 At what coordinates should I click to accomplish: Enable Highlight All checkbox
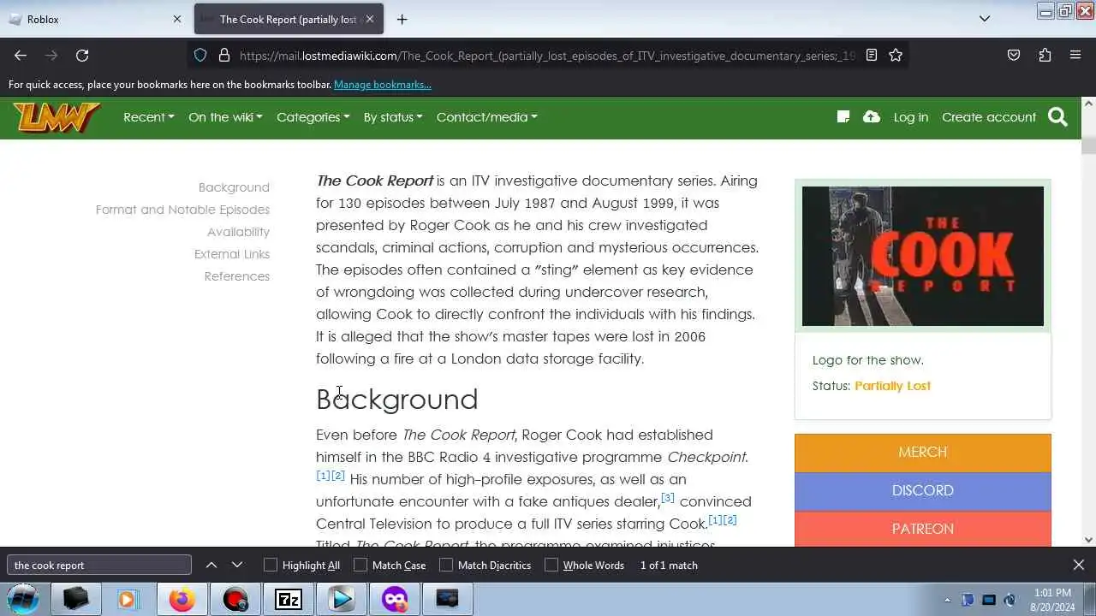tap(271, 565)
